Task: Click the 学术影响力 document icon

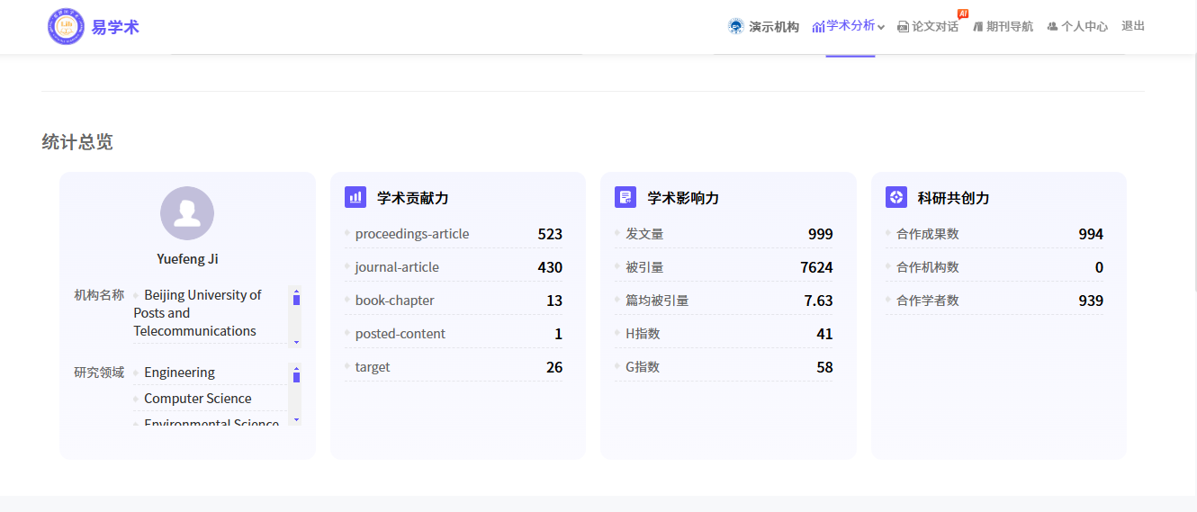Action: (625, 197)
